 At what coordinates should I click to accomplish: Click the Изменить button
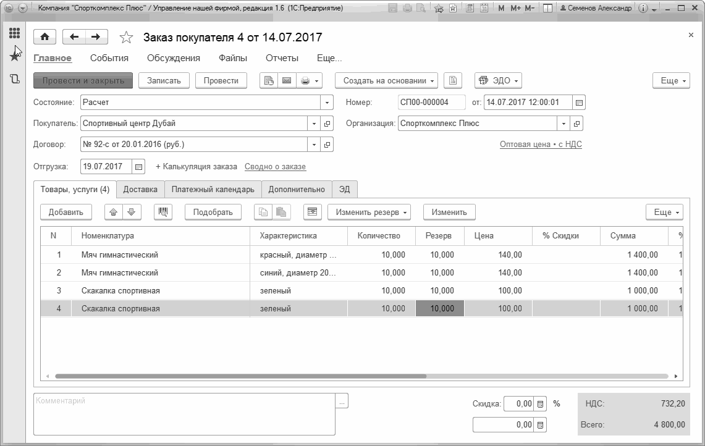449,212
